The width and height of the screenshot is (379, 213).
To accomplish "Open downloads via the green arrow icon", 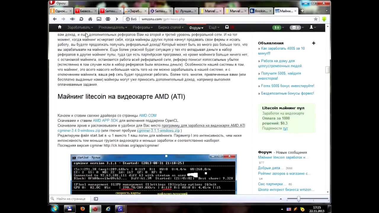I will (324, 19).
